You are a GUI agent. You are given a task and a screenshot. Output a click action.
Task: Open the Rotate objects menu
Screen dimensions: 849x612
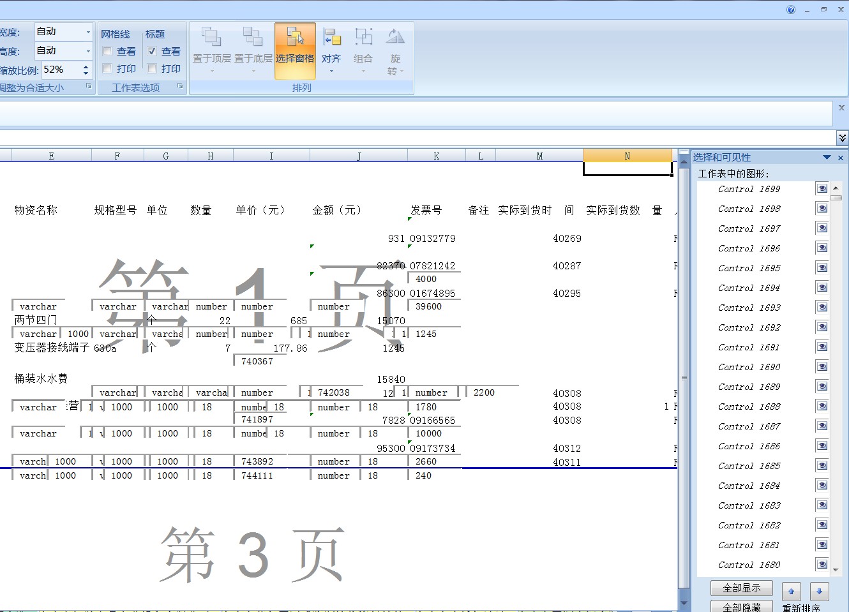coord(395,51)
